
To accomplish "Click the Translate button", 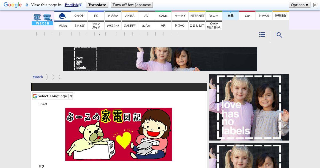I will click(97, 5).
